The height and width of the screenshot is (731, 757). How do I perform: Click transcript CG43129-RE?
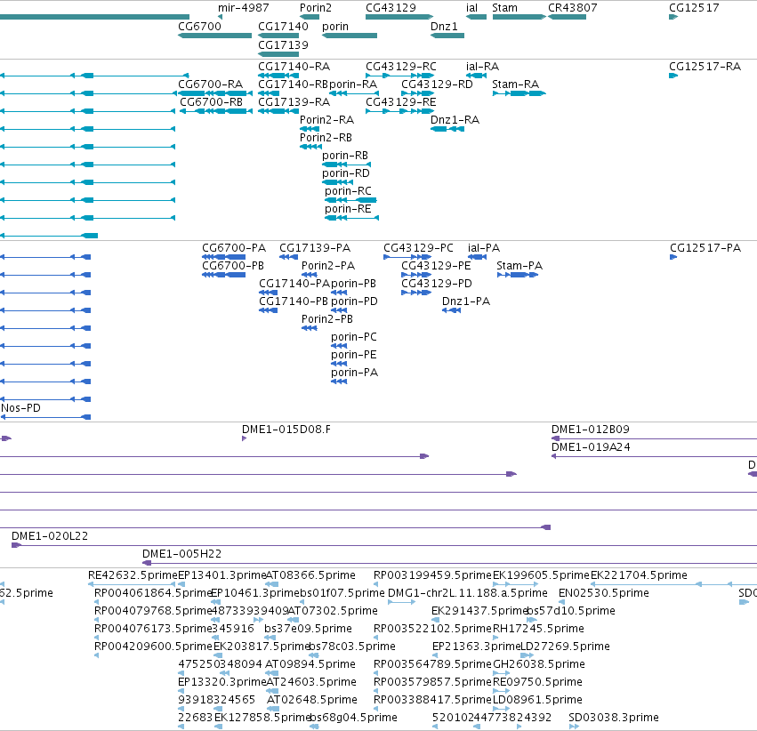point(399,111)
